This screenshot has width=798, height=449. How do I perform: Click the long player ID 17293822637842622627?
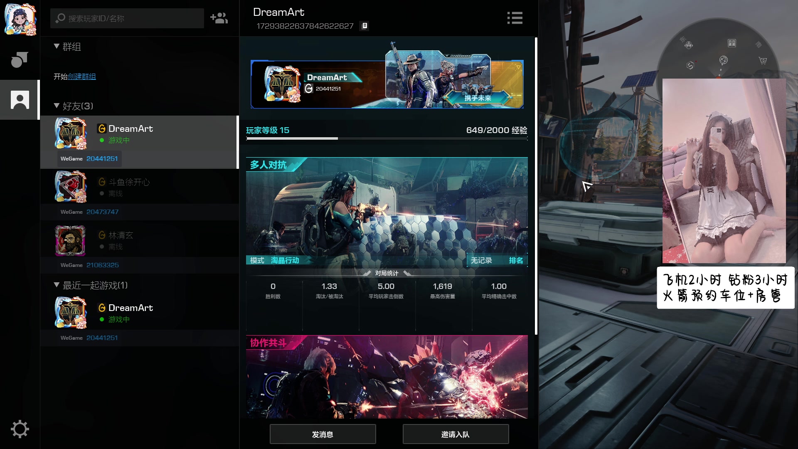pyautogui.click(x=305, y=26)
